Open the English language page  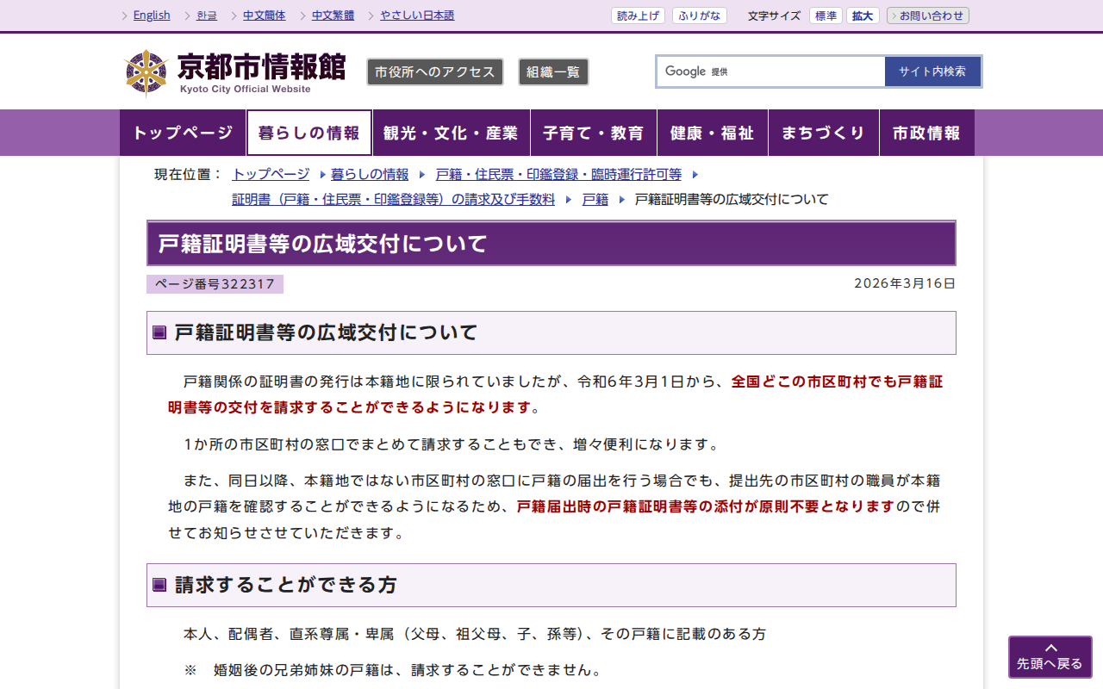(151, 15)
